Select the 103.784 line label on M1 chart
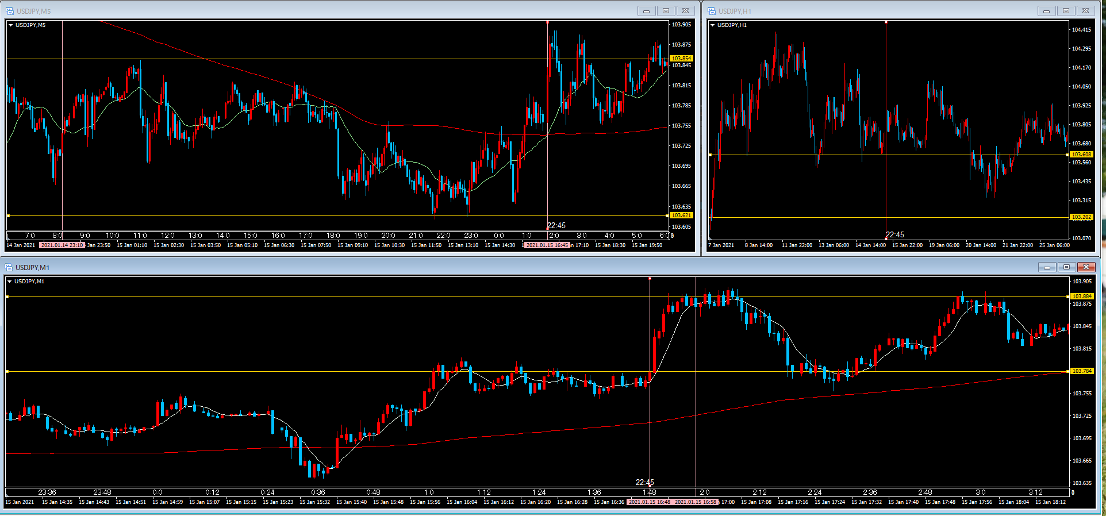This screenshot has width=1106, height=516. [1082, 371]
